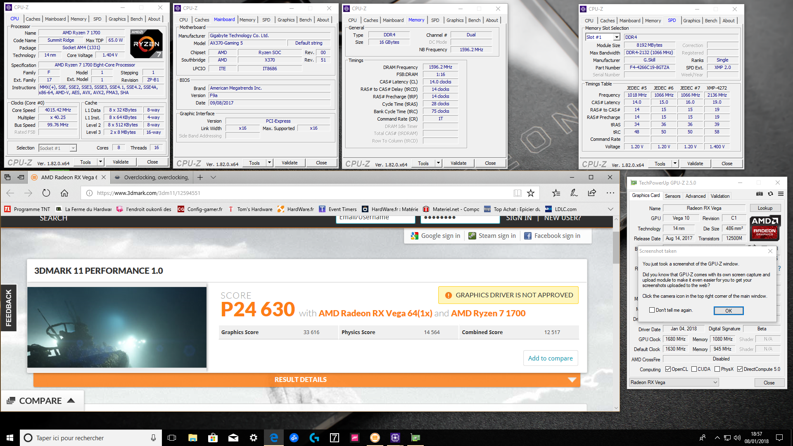Screen dimensions: 793x446
Task: Open Tools dropdown arrow in CPU-Z Mainboard window
Action: click(x=269, y=163)
